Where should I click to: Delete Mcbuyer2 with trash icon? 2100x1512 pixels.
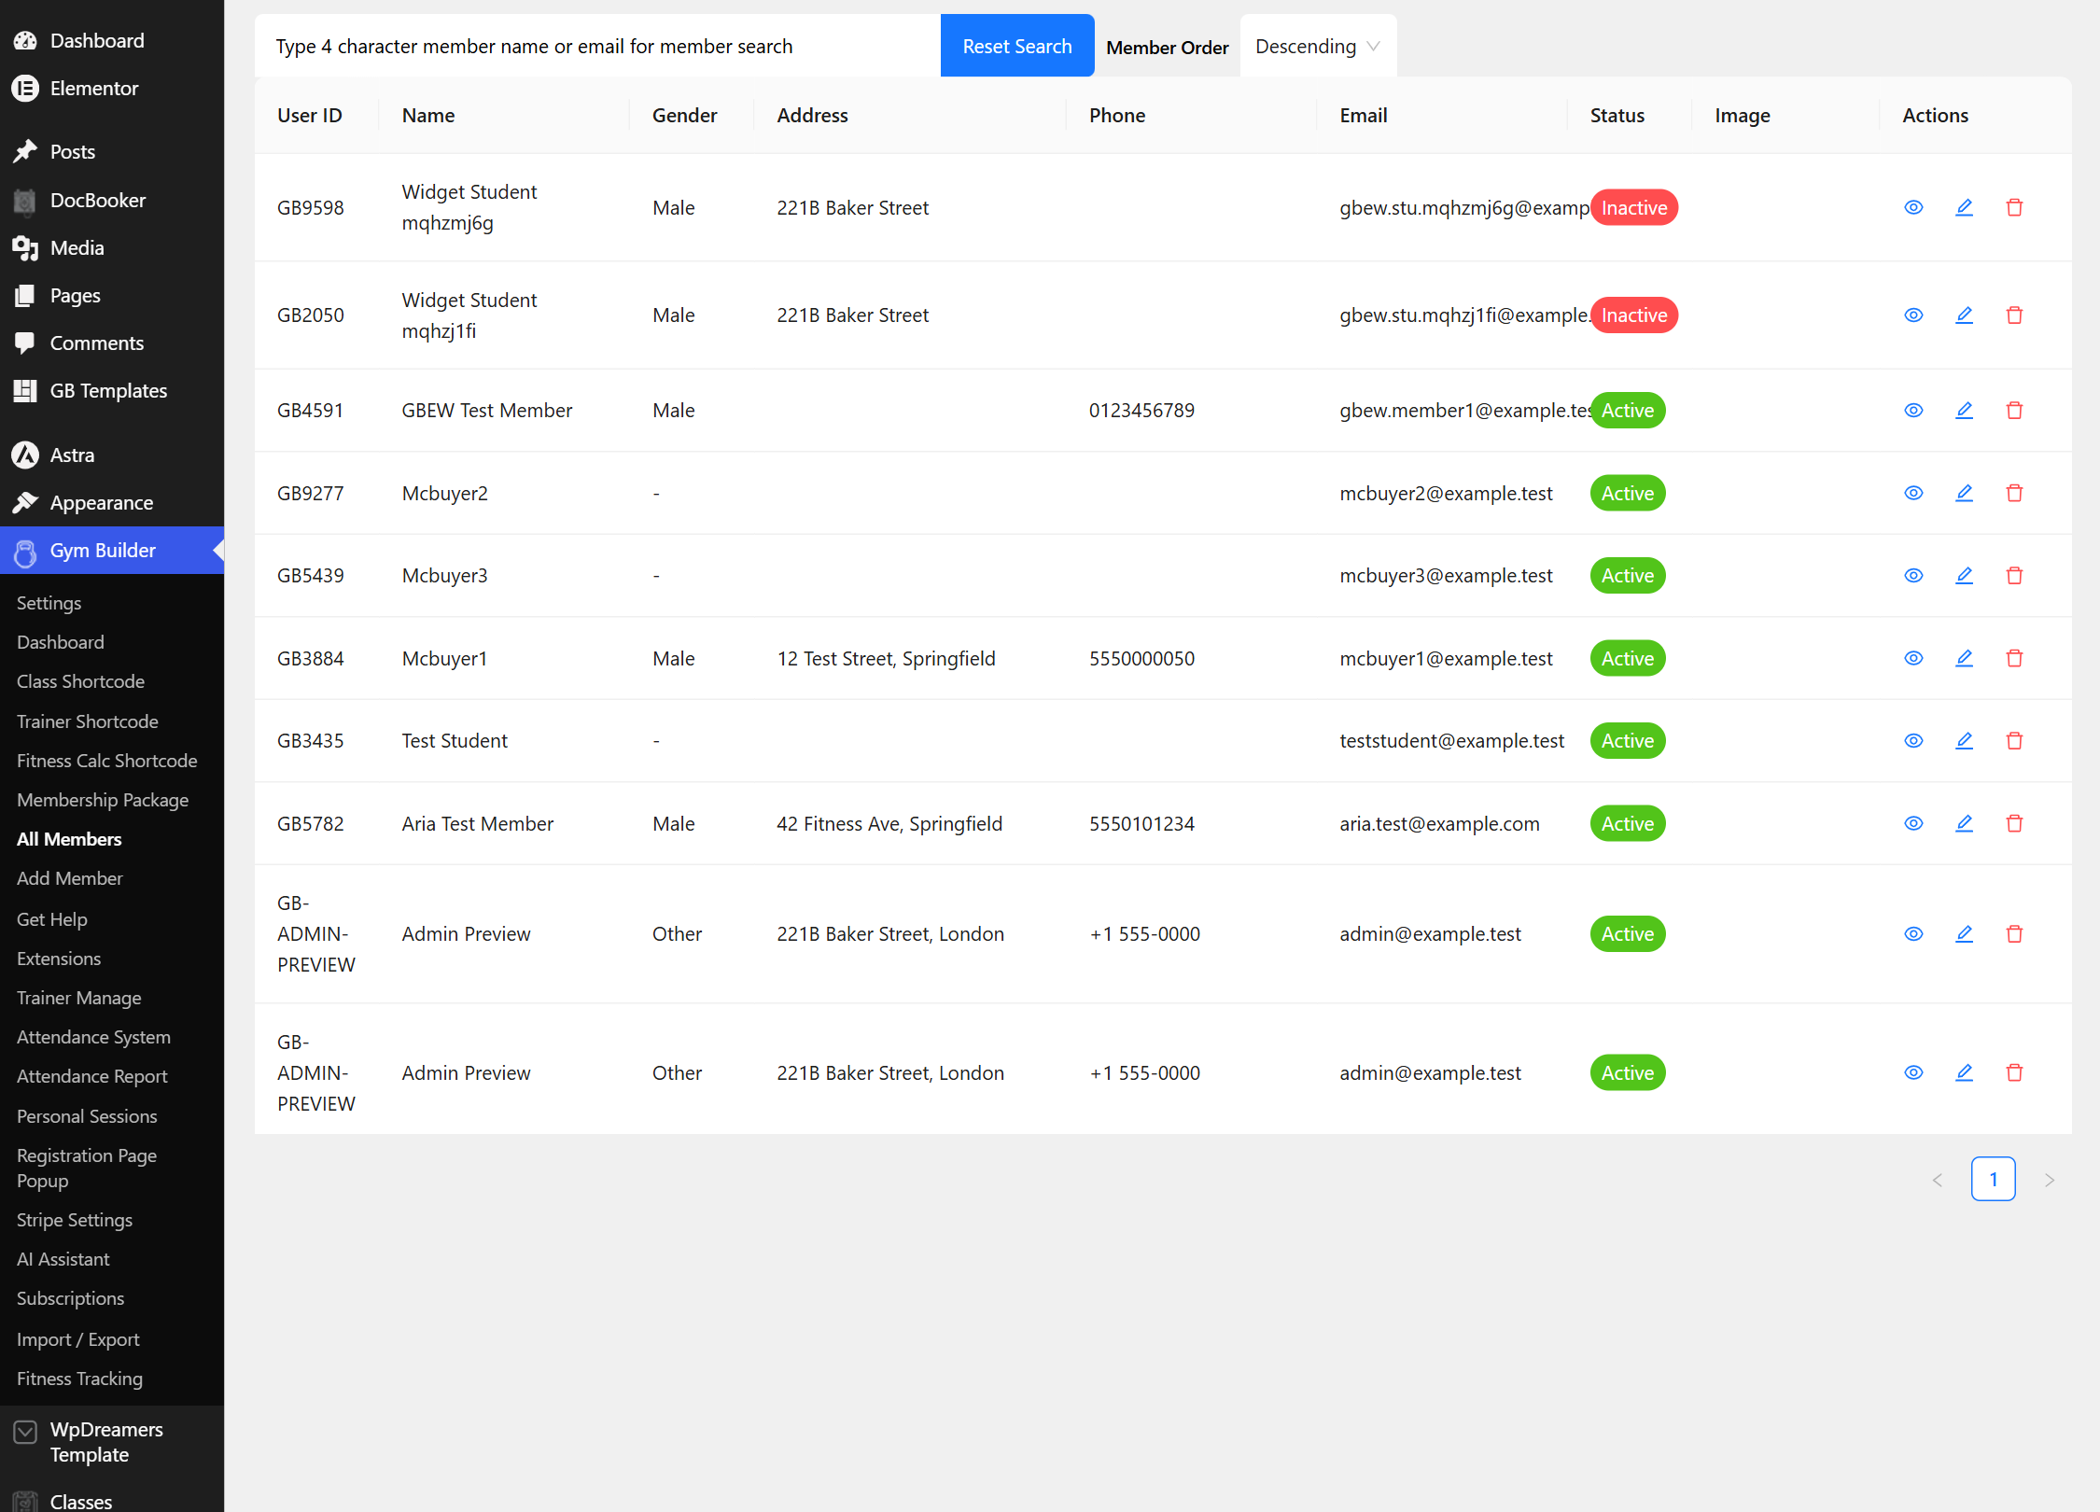click(x=2014, y=493)
